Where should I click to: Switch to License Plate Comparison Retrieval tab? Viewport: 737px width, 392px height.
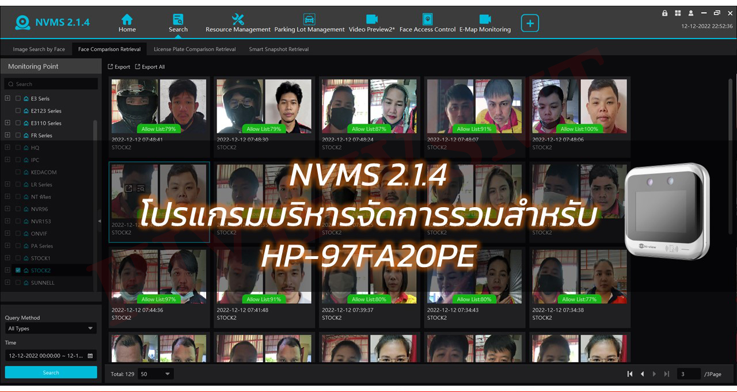[x=195, y=50]
